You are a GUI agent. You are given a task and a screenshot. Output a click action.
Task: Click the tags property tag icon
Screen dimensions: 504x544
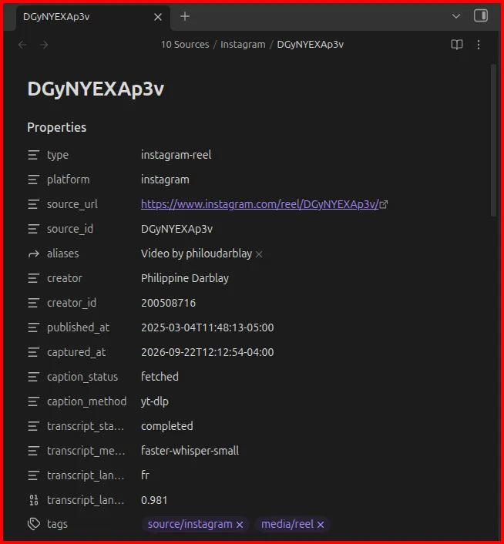[34, 524]
